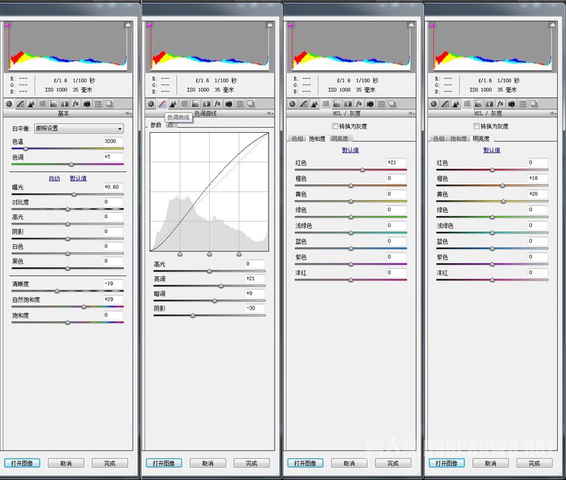Enable 转换为灰度 checkbox in the saturation panel

[x=336, y=126]
